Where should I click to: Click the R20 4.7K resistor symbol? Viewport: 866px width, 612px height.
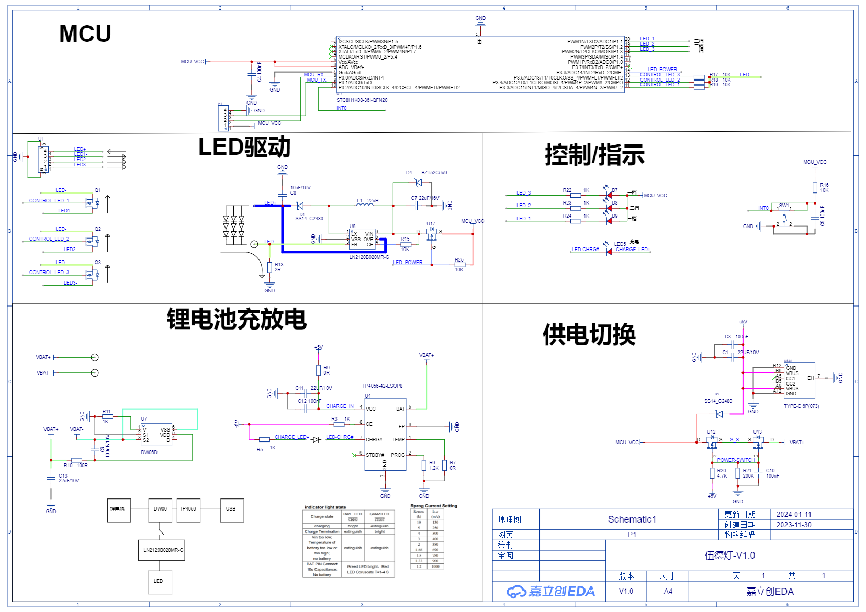tap(712, 473)
